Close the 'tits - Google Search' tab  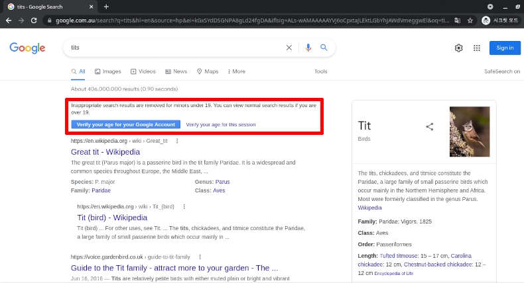[92, 7]
